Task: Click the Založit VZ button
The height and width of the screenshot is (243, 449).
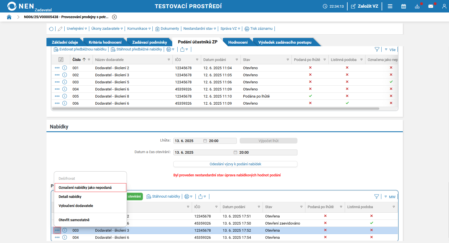Action: [365, 6]
